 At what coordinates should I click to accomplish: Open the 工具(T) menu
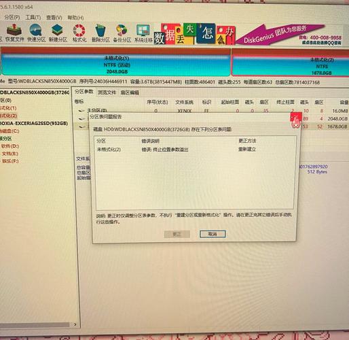coord(33,18)
